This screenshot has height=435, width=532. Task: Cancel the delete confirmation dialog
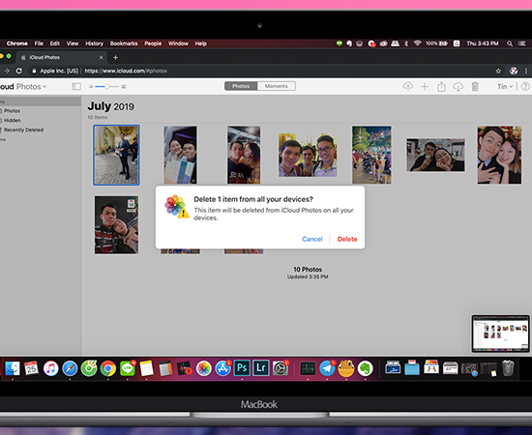[x=312, y=239]
